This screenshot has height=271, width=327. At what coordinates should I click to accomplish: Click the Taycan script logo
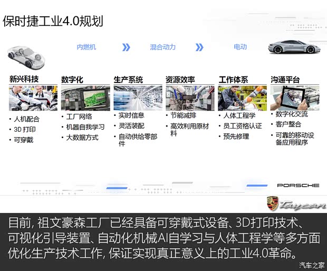(x=302, y=205)
